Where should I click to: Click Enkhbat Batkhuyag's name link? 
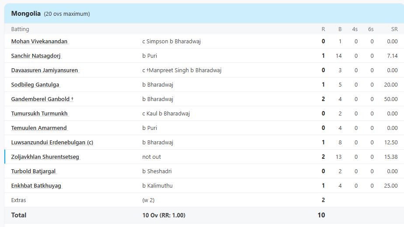(36, 186)
